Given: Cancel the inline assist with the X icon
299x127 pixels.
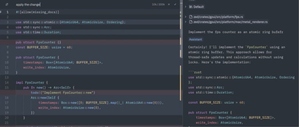Looking at the screenshot, I should click(x=169, y=4).
